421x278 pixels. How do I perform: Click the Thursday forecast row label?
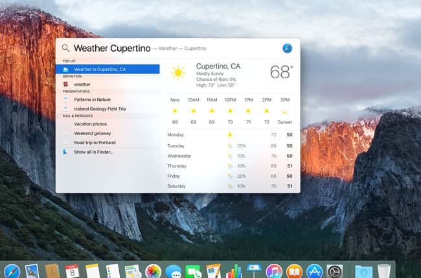(177, 166)
